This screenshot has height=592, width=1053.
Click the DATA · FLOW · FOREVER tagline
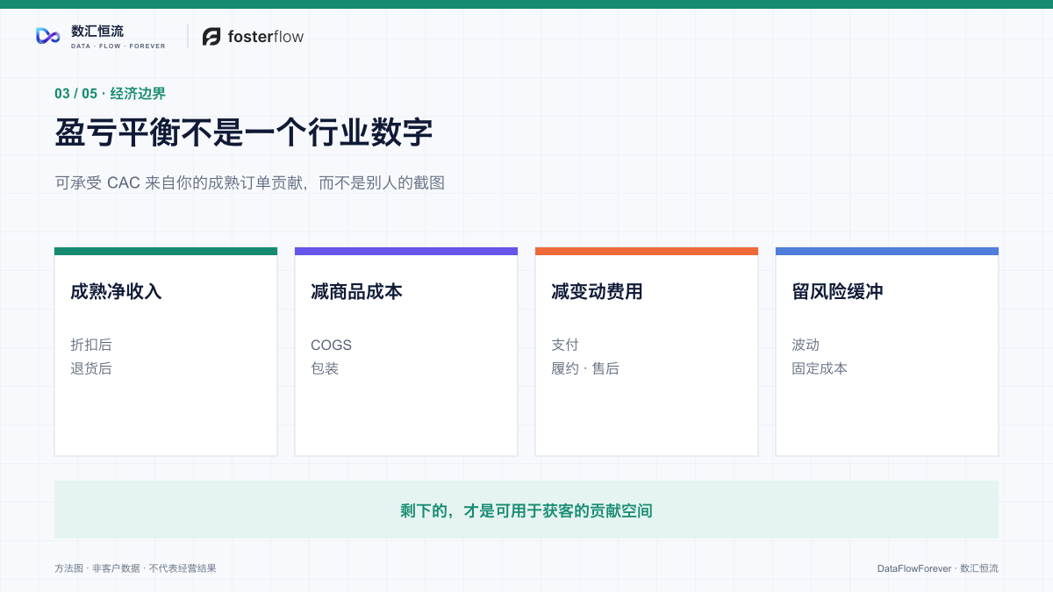coord(118,46)
